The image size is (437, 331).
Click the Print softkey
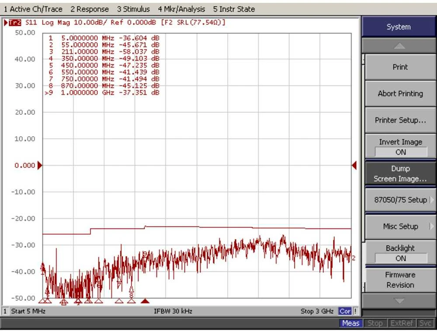click(x=400, y=67)
